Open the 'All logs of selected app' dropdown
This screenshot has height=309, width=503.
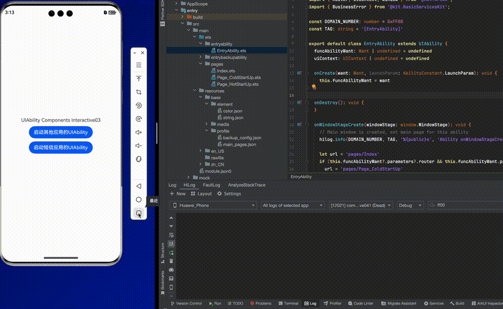tap(292, 205)
